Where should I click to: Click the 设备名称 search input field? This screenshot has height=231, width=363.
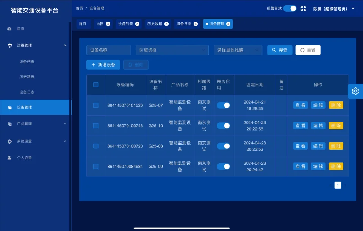tap(109, 50)
